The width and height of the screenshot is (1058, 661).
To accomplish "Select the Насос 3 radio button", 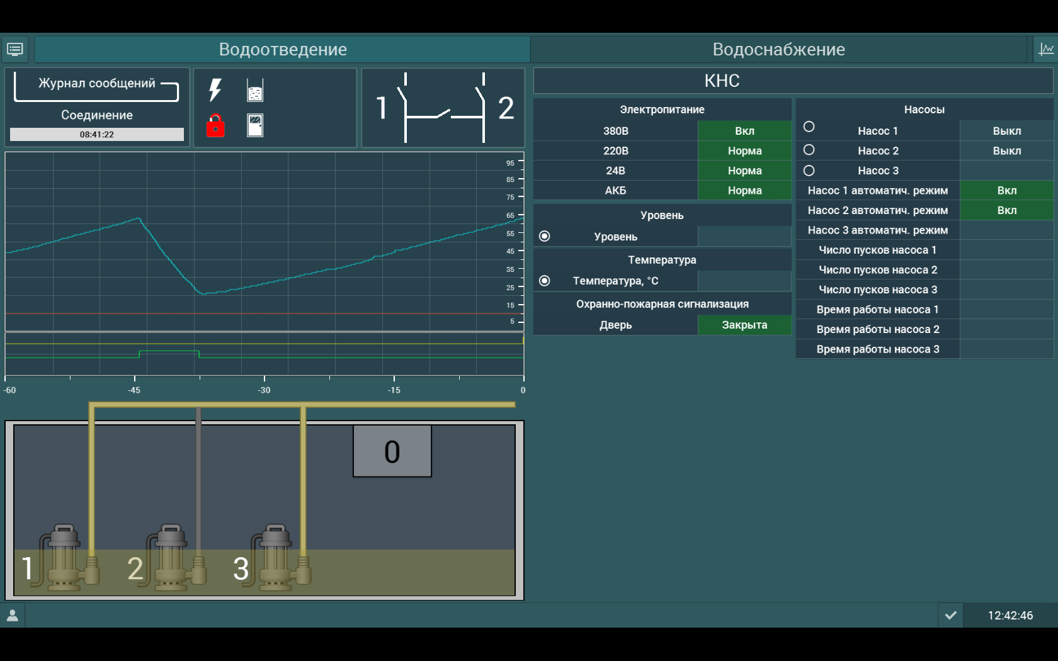I will 809,171.
